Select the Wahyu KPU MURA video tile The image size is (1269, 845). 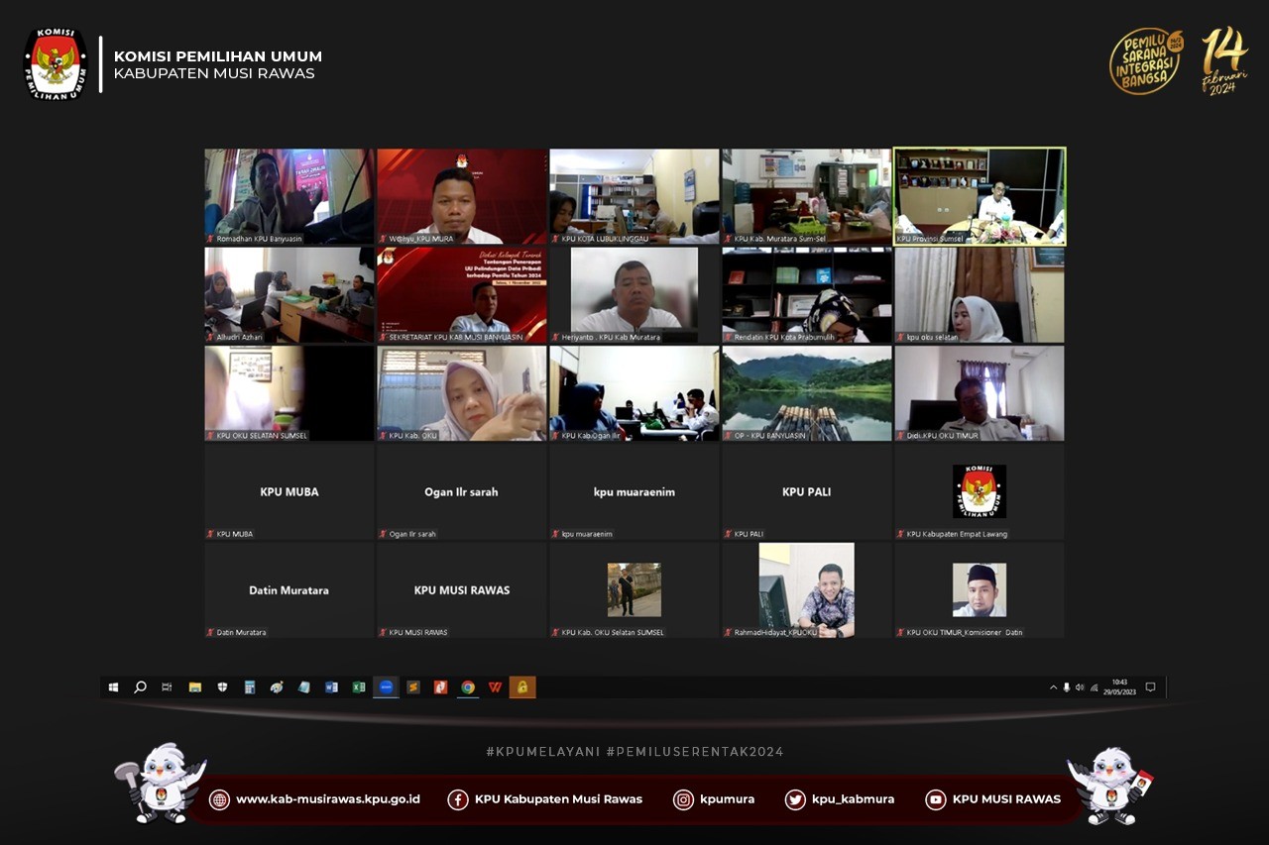[462, 196]
